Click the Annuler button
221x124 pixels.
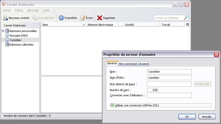coord(207,117)
